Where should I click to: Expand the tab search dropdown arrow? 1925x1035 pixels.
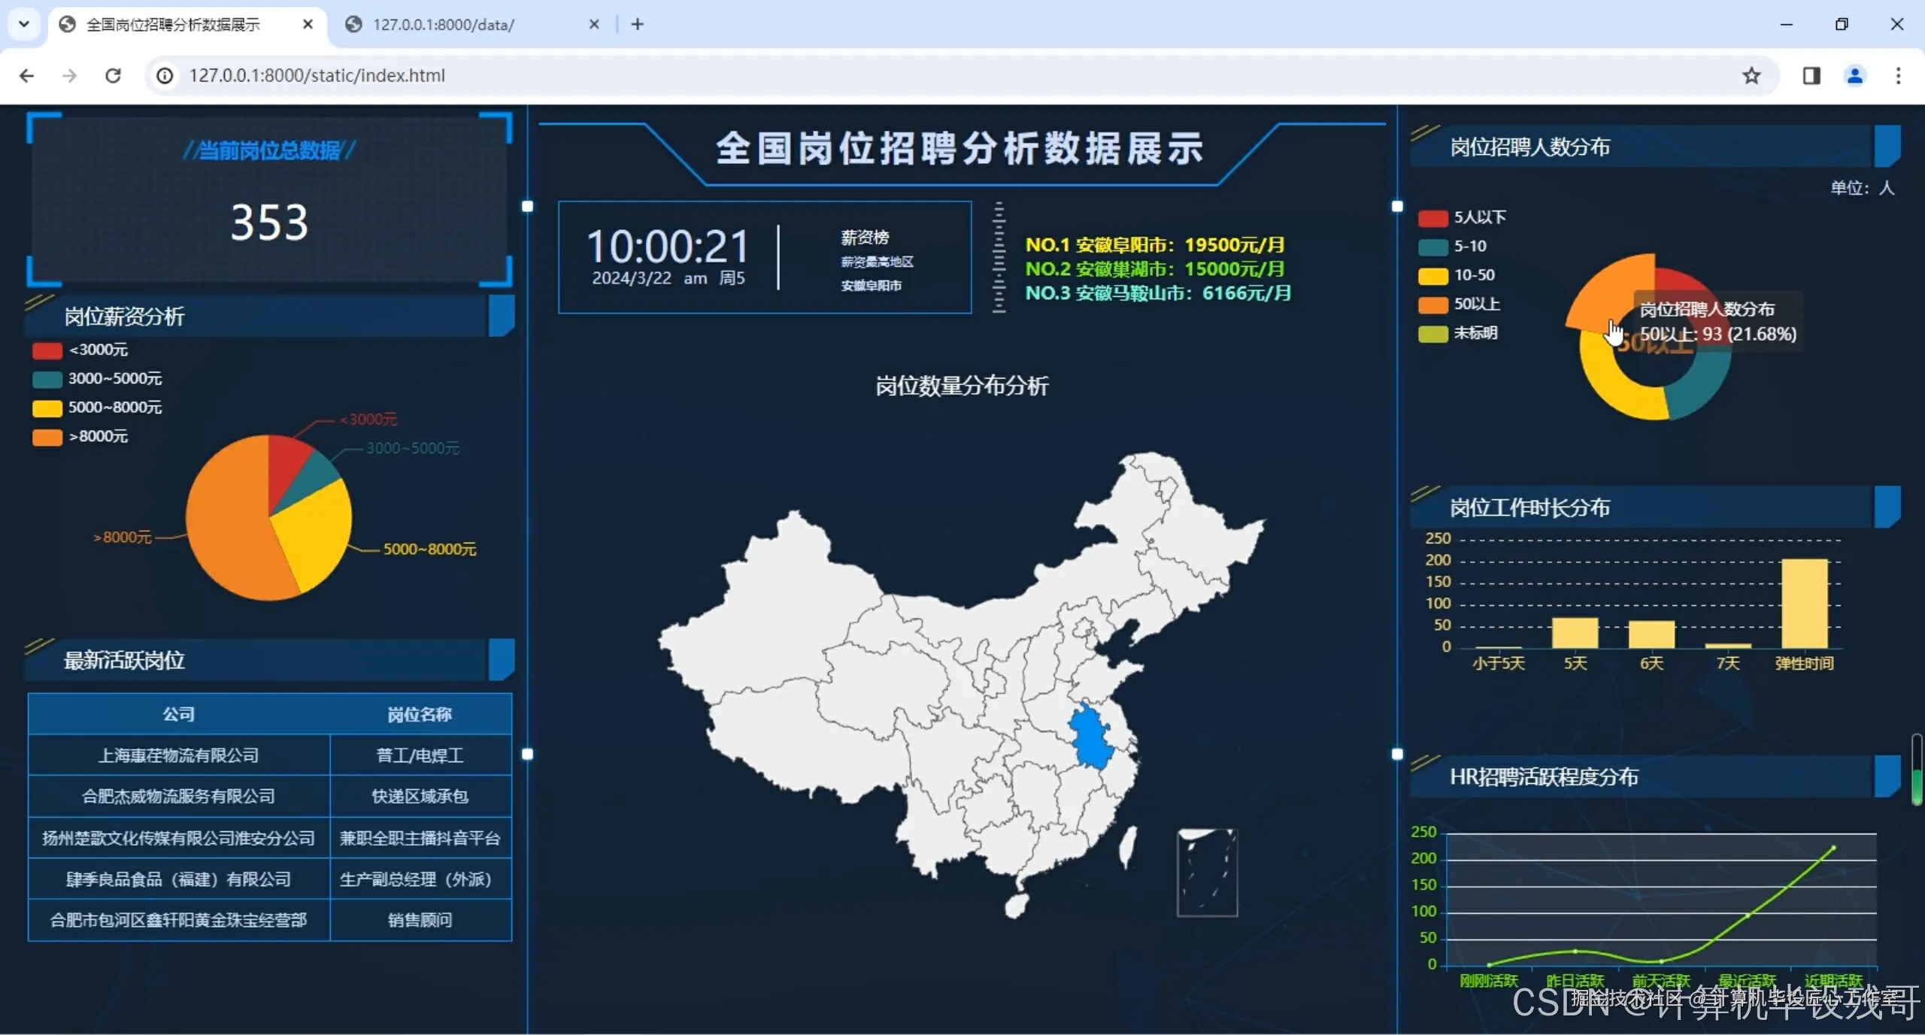[x=24, y=24]
